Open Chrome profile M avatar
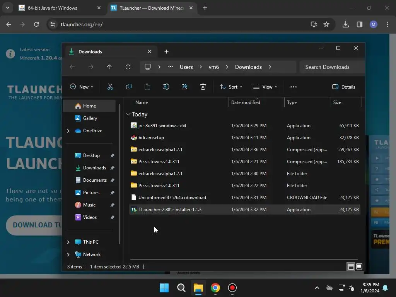The height and width of the screenshot is (297, 396). (x=374, y=24)
